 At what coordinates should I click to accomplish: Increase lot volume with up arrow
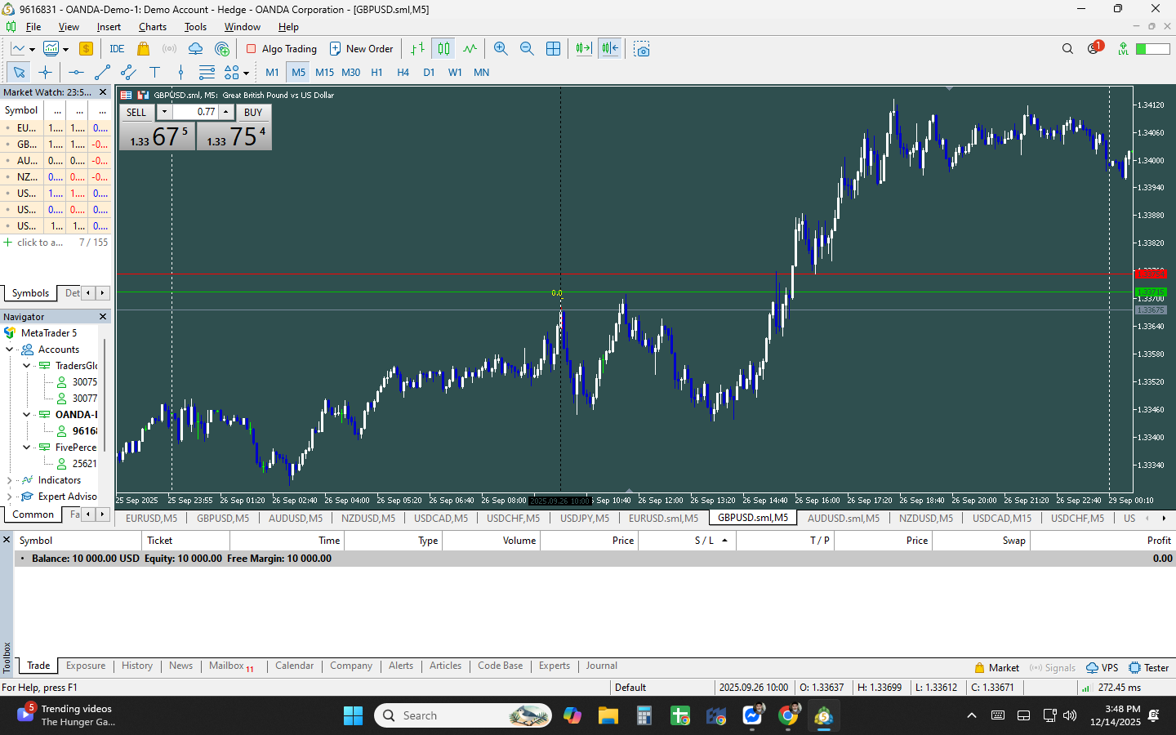226,112
